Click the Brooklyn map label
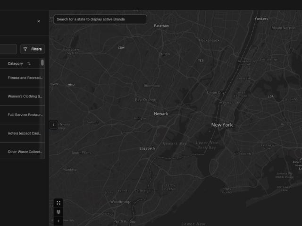The width and height of the screenshot is (302, 226). pyautogui.click(x=243, y=154)
